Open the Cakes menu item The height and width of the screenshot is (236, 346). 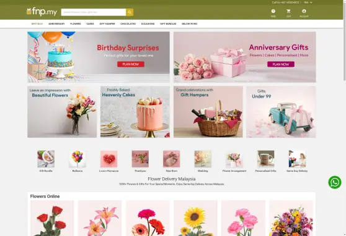tap(90, 23)
